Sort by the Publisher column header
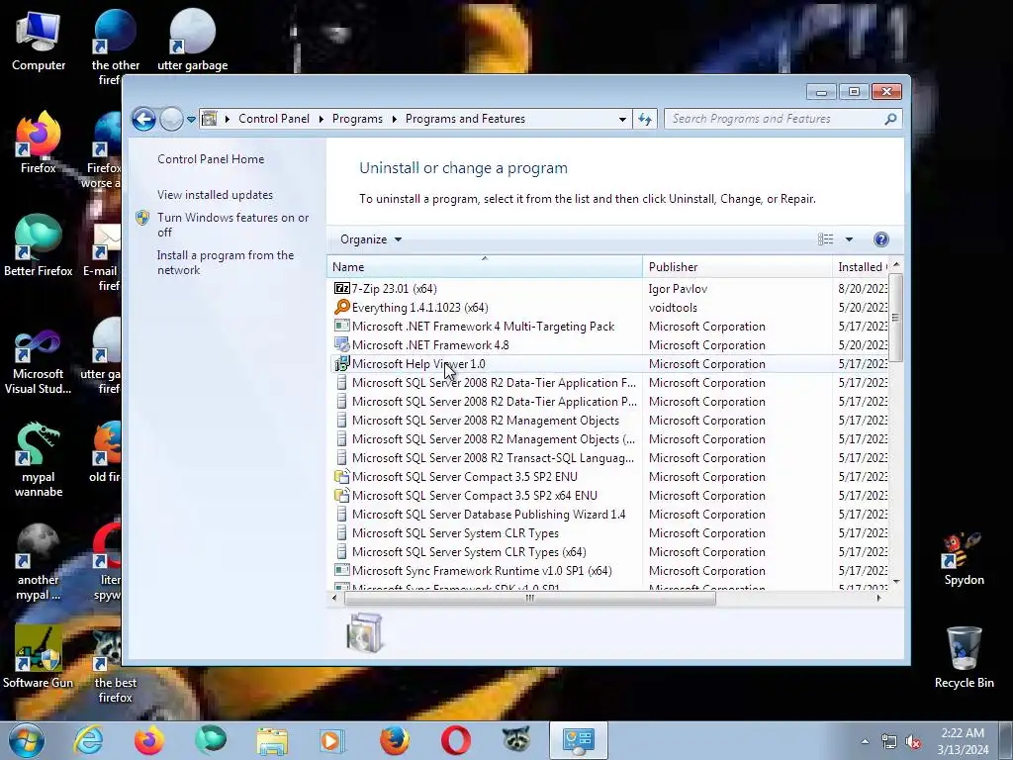1013x760 pixels. tap(737, 267)
